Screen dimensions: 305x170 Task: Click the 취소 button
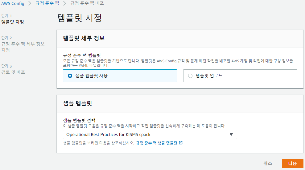268,164
